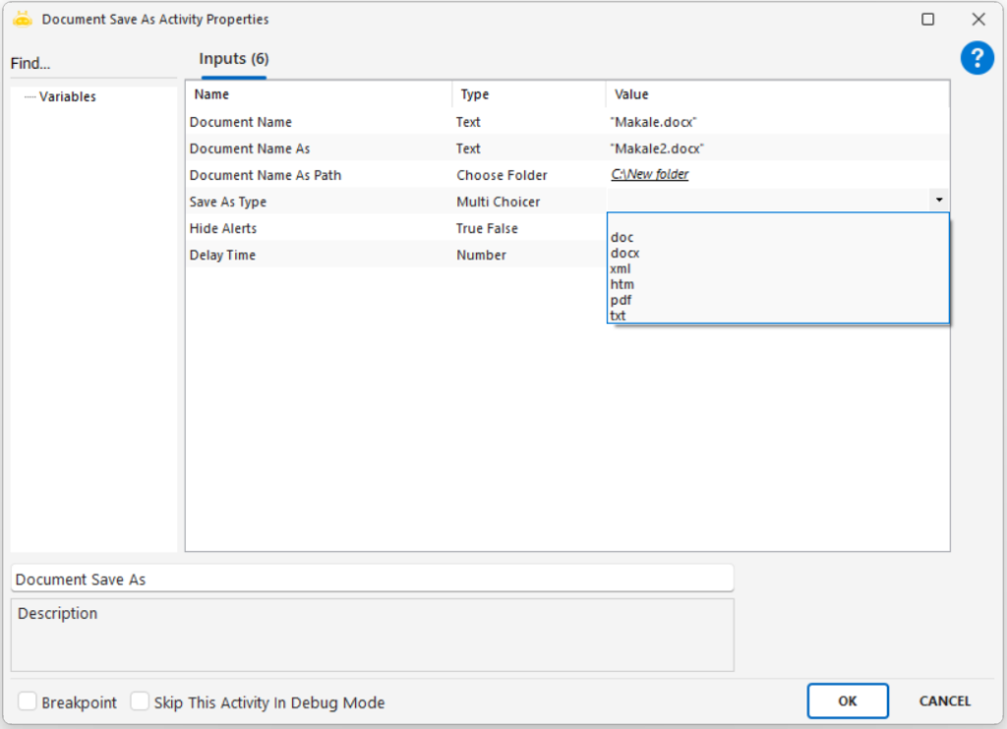Select the htm file type option

[x=622, y=284]
